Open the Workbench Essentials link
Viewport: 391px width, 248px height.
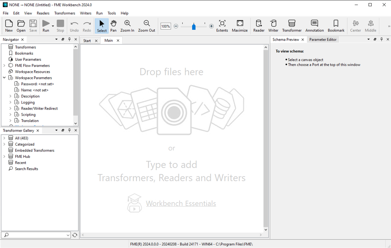(181, 203)
